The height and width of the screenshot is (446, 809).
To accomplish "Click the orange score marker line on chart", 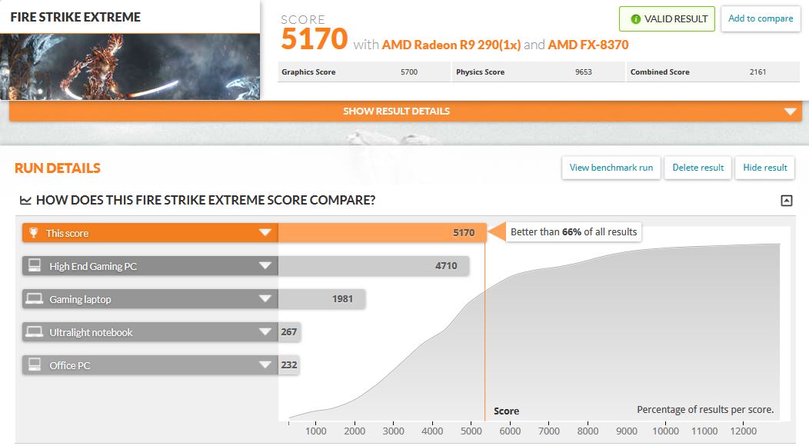I will pyautogui.click(x=485, y=331).
